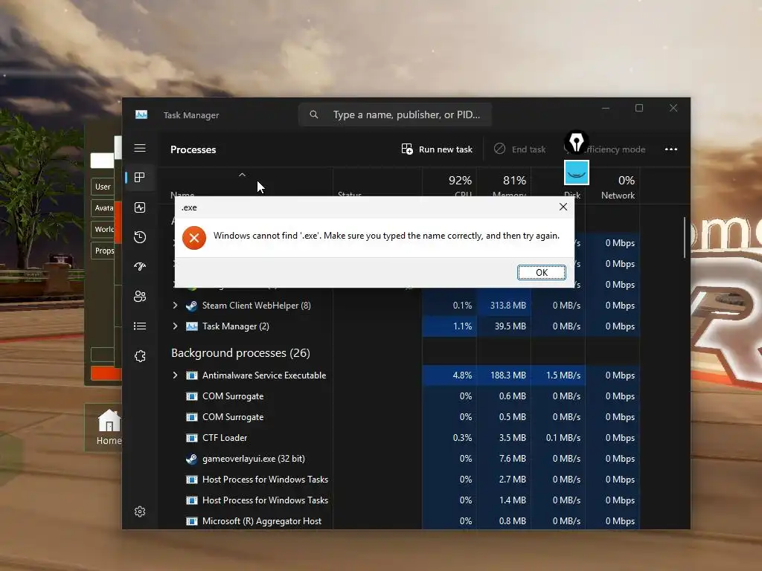Open the Performance page icon in sidebar
The image size is (762, 571).
pyautogui.click(x=140, y=207)
